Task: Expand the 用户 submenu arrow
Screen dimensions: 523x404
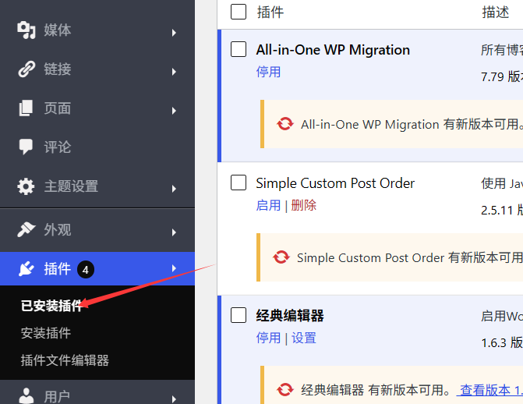Action: pos(174,399)
